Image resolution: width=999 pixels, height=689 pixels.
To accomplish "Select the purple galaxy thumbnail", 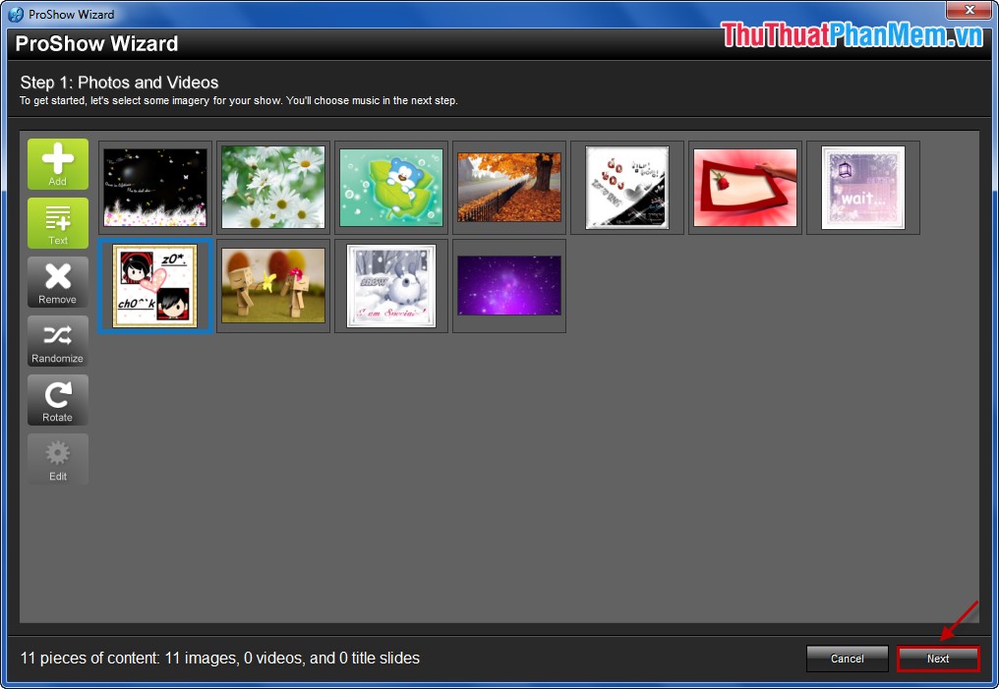I will (508, 285).
